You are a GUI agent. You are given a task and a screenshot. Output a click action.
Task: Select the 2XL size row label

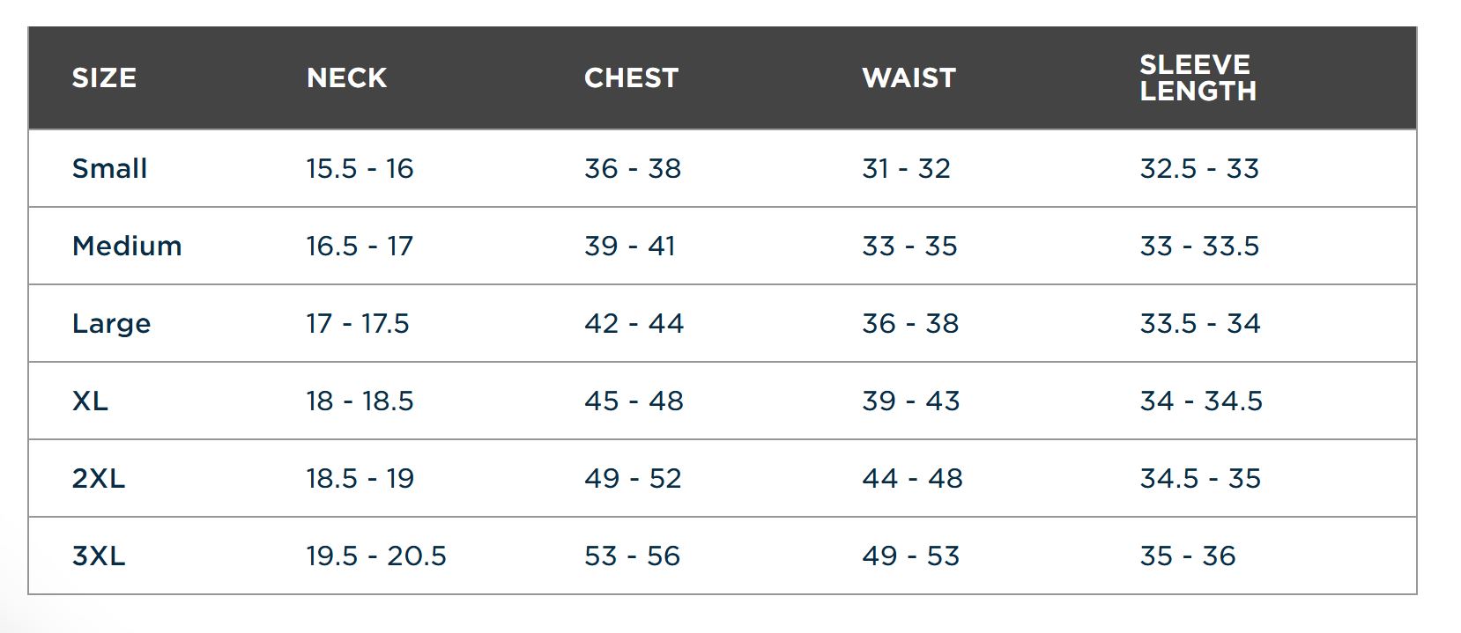(x=99, y=478)
